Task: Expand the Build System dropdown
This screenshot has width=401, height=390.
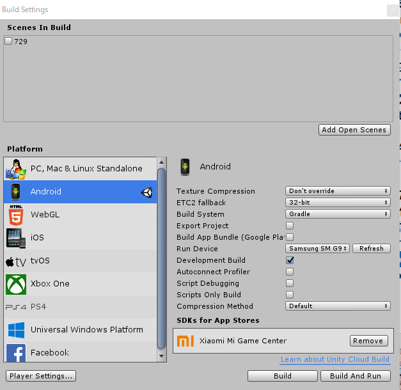Action: click(338, 214)
